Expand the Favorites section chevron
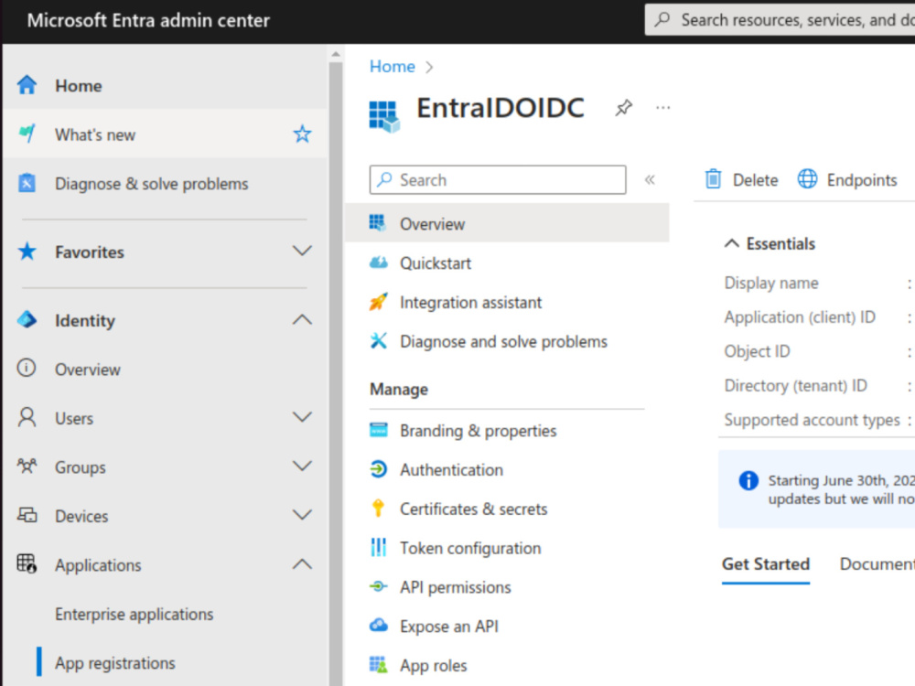 coord(302,251)
